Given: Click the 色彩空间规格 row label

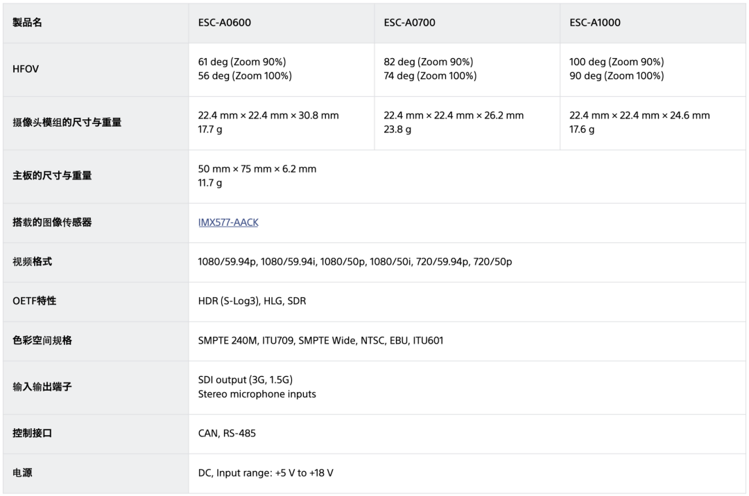Looking at the screenshot, I should point(42,341).
